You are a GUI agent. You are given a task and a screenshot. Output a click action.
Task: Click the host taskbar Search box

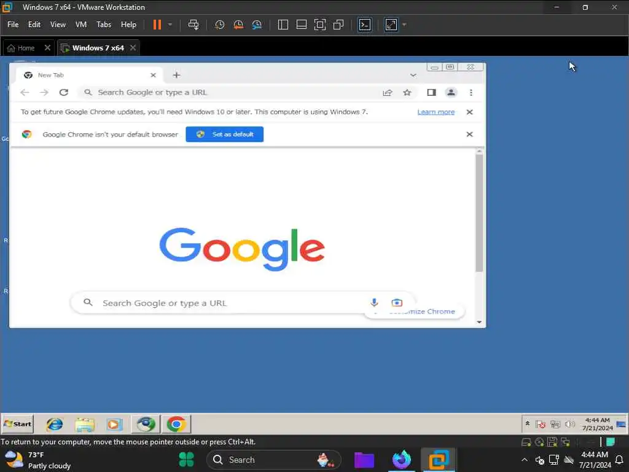273,460
